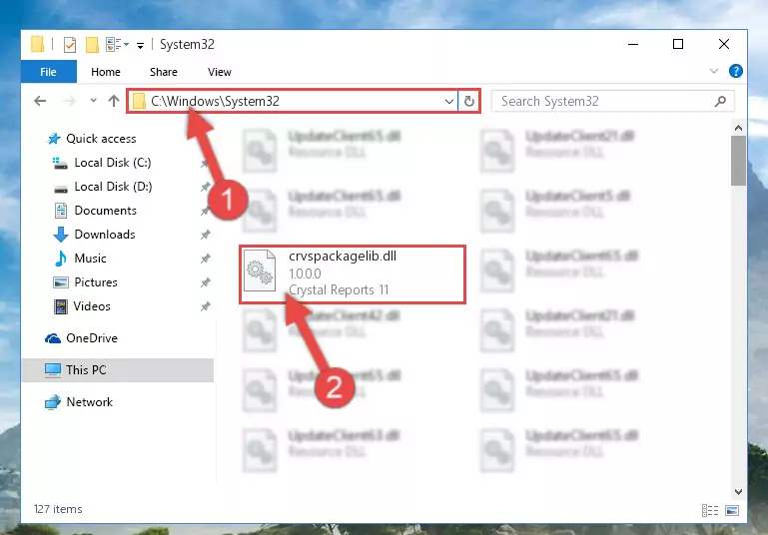Click the vertical scrollbar thumb
The image size is (768, 535).
pyautogui.click(x=738, y=161)
